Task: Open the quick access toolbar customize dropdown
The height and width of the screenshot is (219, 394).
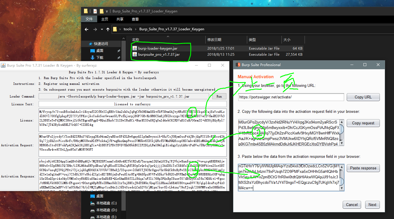Action: pyautogui.click(x=107, y=11)
